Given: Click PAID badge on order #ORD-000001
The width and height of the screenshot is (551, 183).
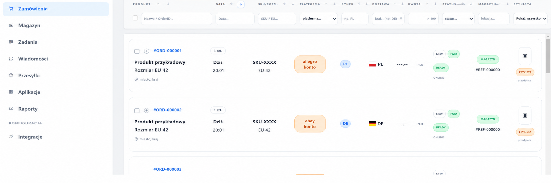Looking at the screenshot, I should [x=454, y=54].
